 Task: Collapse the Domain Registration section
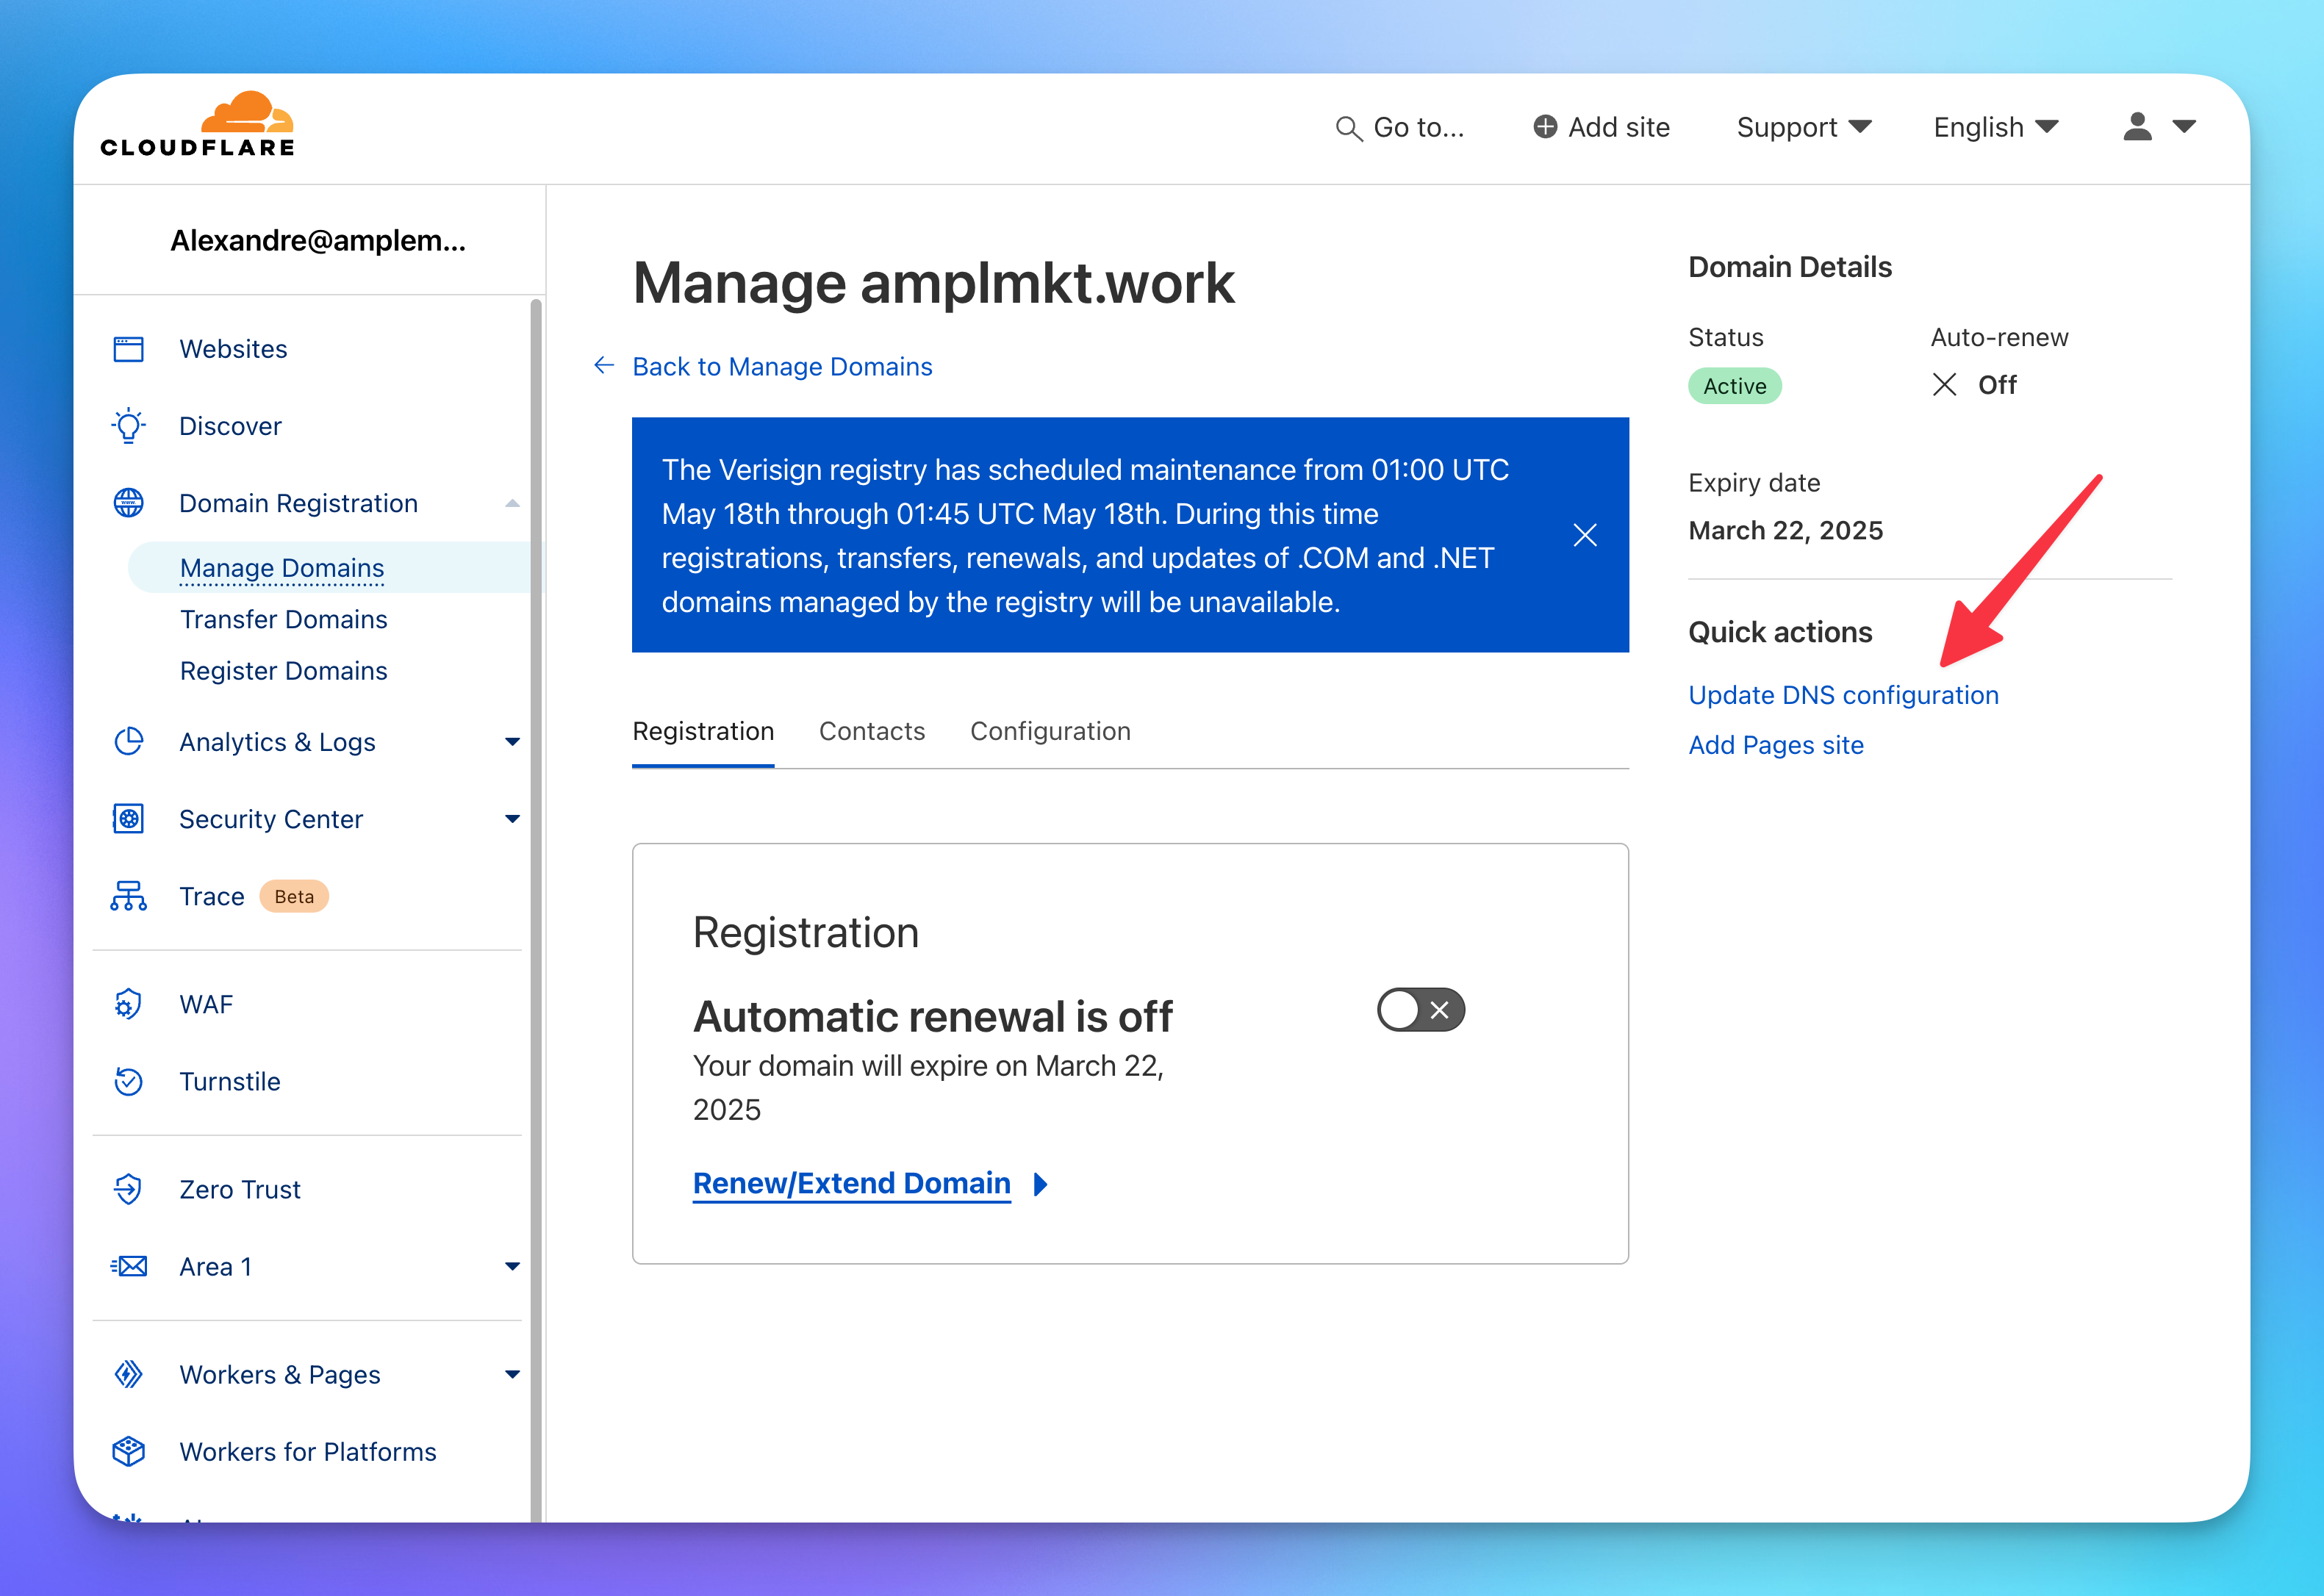pyautogui.click(x=512, y=503)
